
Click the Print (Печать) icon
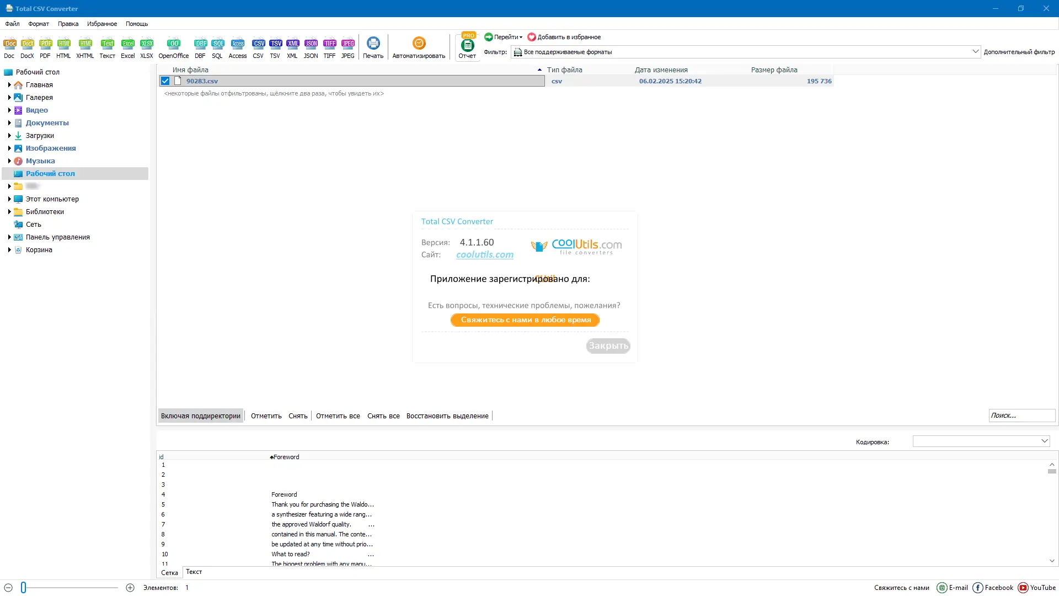click(x=373, y=47)
